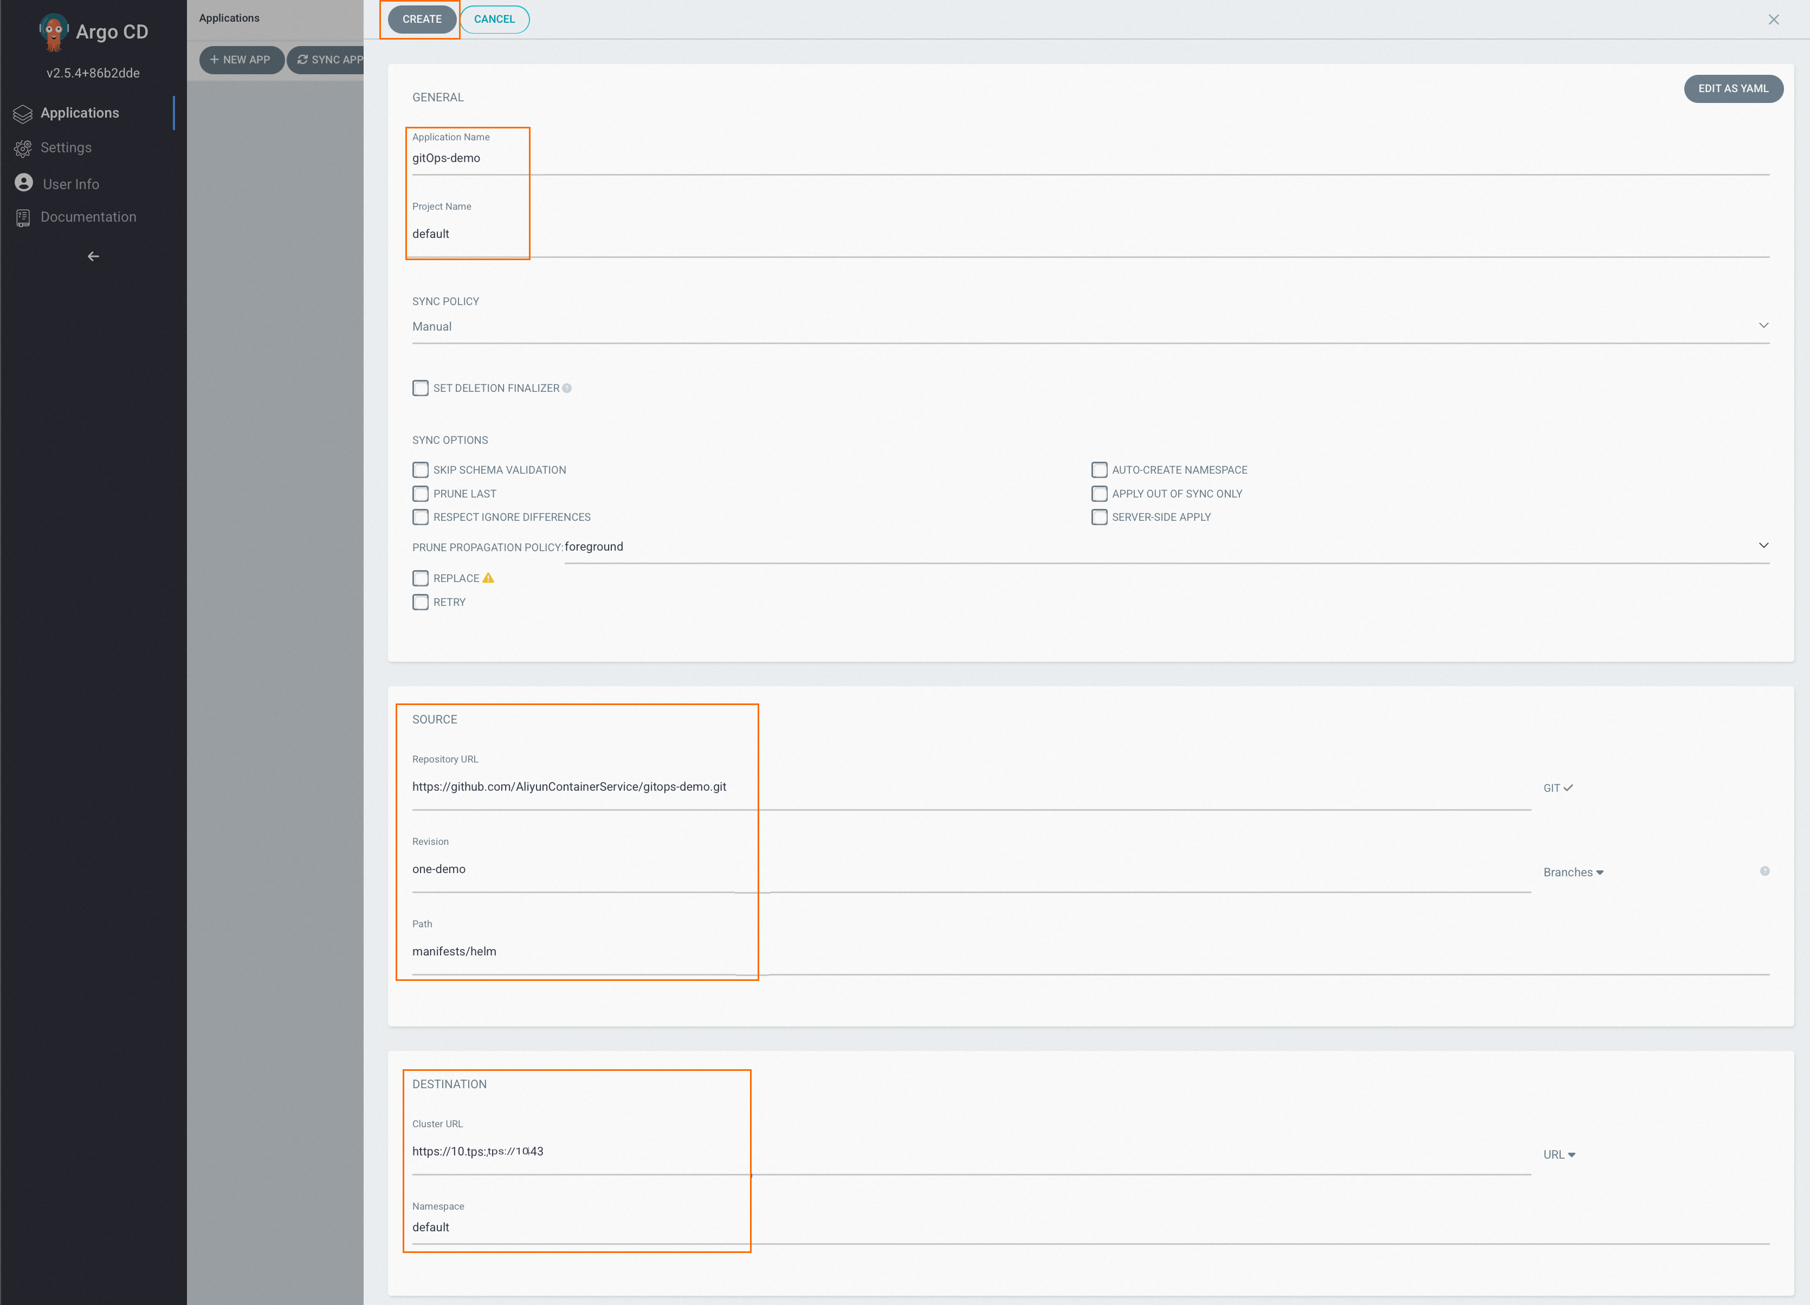
Task: Expand the Prune Propagation Policy dropdown
Action: [x=1166, y=547]
